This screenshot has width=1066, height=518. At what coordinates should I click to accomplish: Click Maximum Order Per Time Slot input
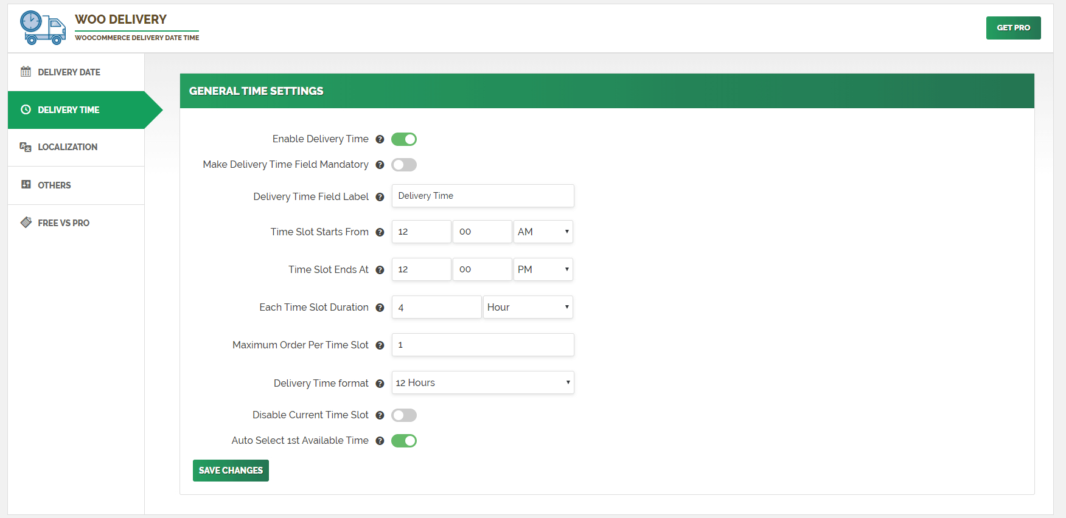tap(483, 345)
